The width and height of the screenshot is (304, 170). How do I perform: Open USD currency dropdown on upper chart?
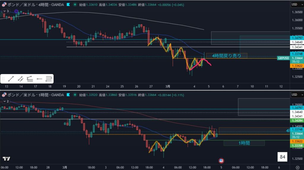pyautogui.click(x=295, y=4)
